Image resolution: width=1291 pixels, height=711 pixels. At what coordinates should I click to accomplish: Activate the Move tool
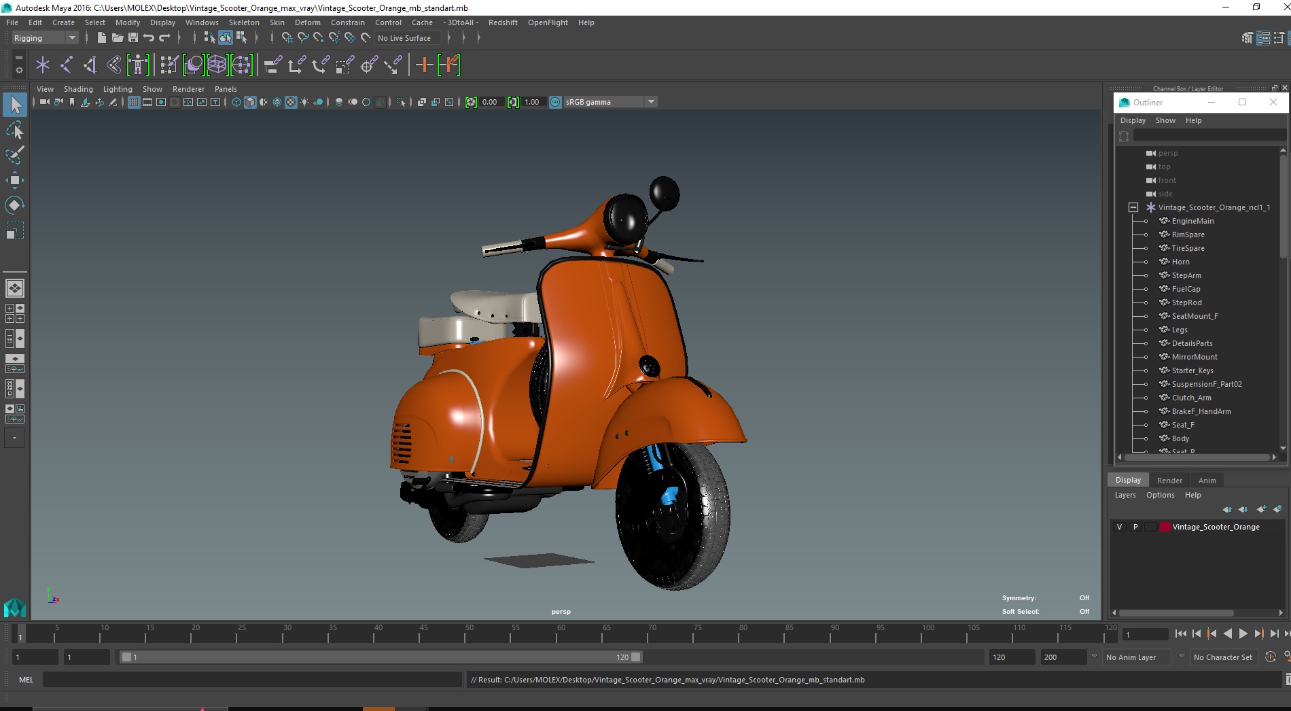tap(15, 180)
